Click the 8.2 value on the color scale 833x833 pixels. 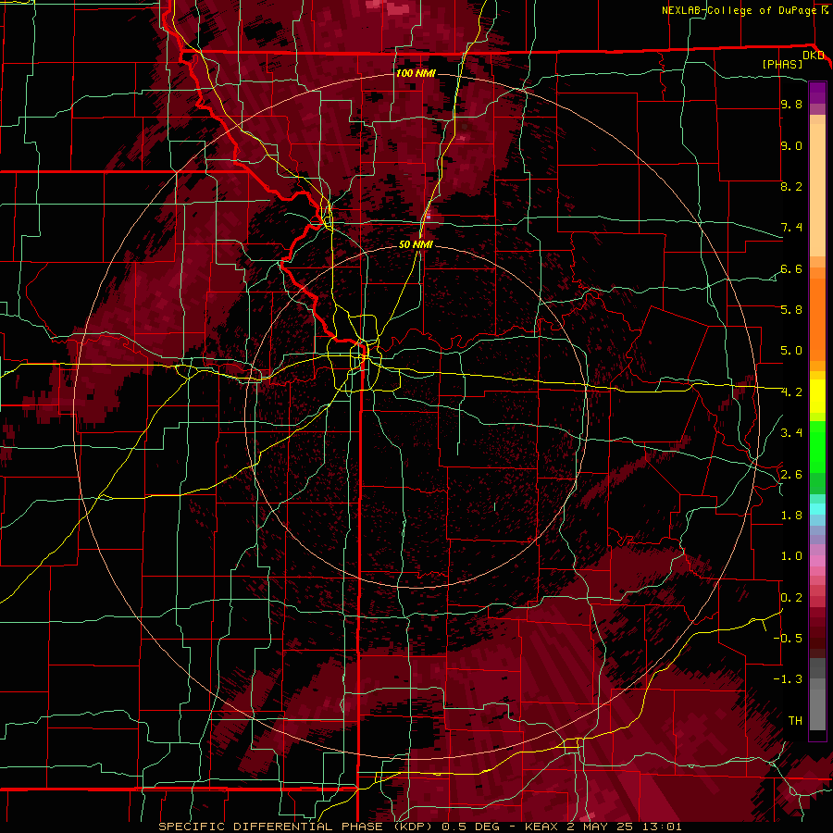pos(791,187)
